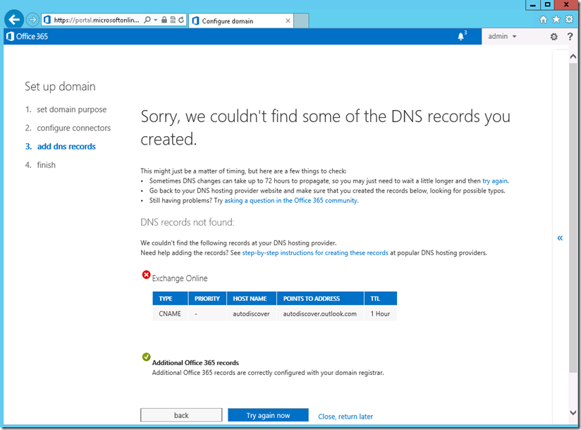Open the address bar dropdown arrow
Screen dimensions: 581x430
tap(156, 20)
